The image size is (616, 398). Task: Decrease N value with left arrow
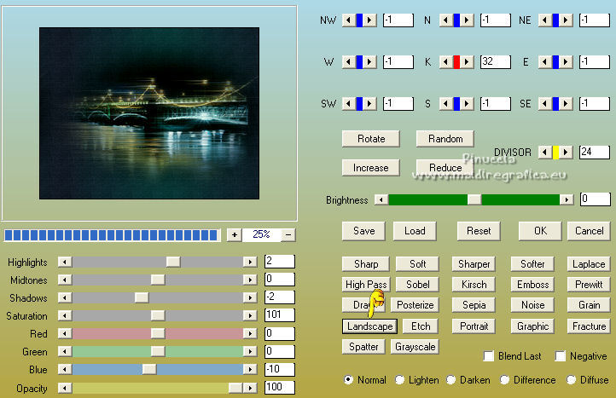[445, 20]
